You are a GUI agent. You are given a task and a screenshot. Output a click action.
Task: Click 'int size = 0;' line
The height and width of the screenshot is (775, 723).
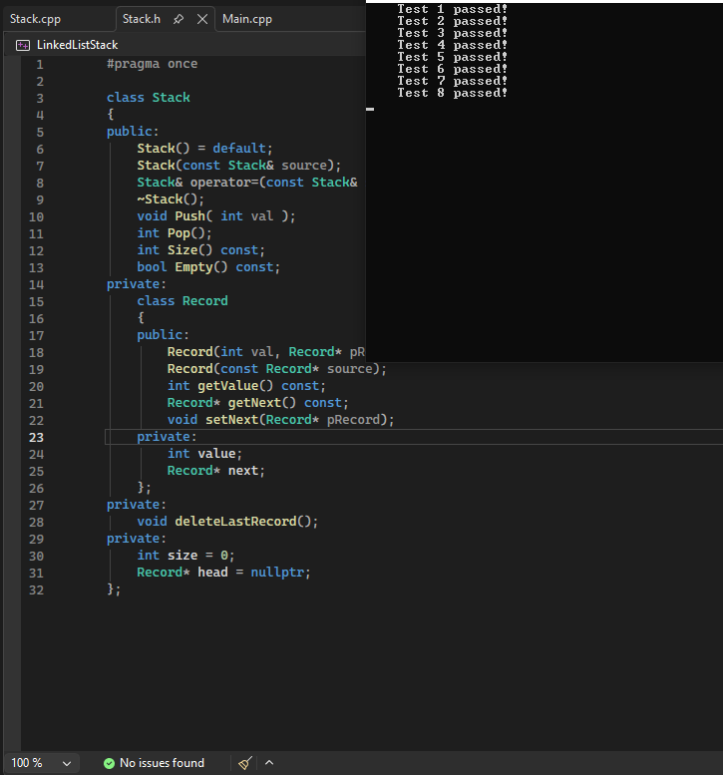point(185,556)
